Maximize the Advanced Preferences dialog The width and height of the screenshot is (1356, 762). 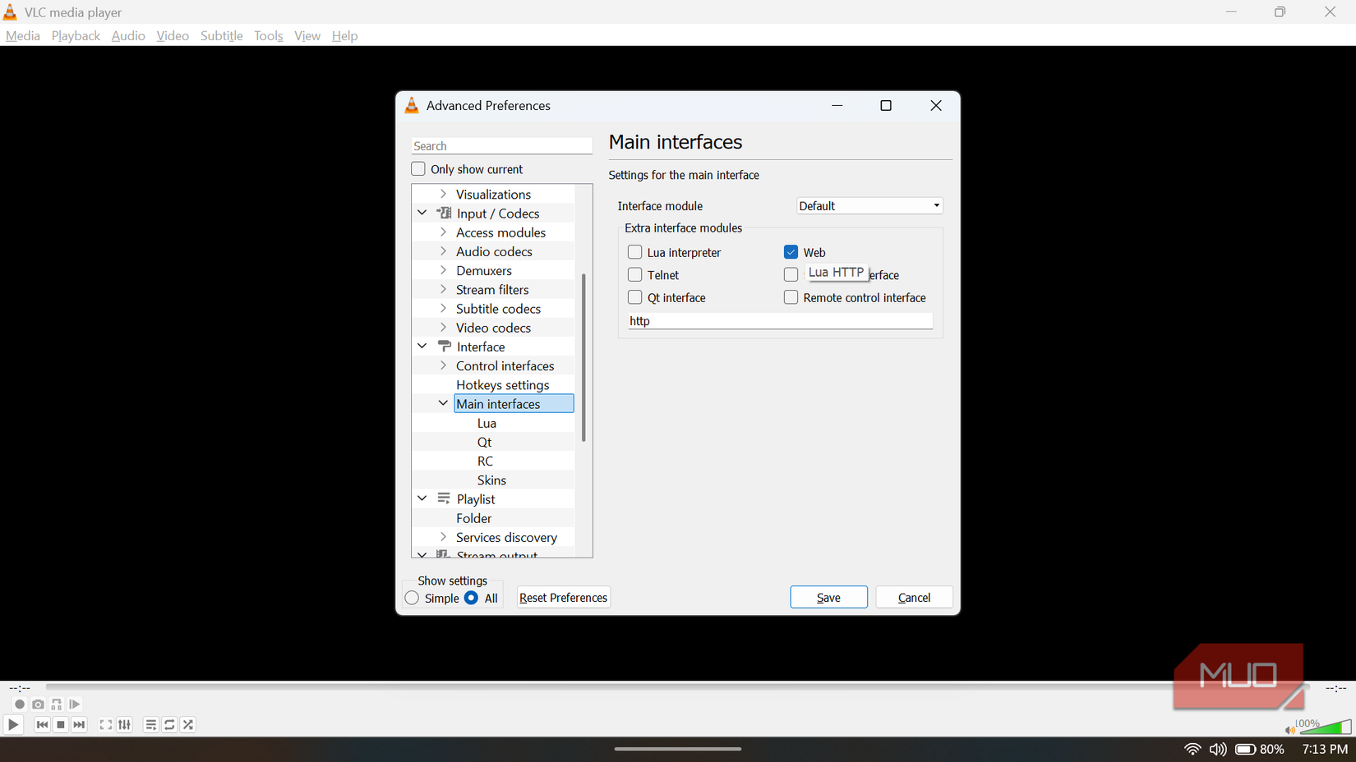coord(886,105)
